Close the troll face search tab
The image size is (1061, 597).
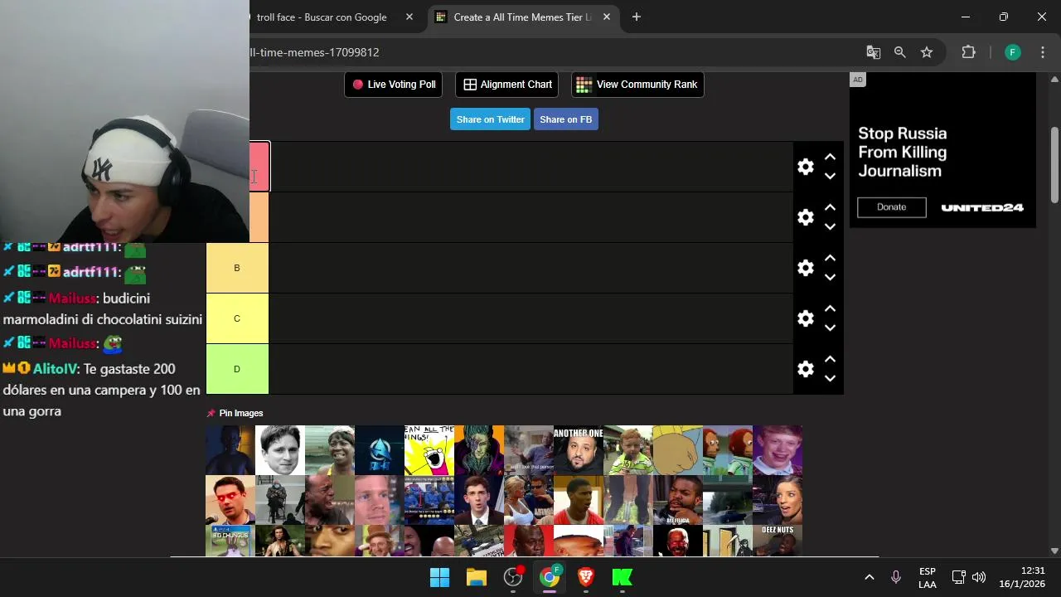coord(409,17)
